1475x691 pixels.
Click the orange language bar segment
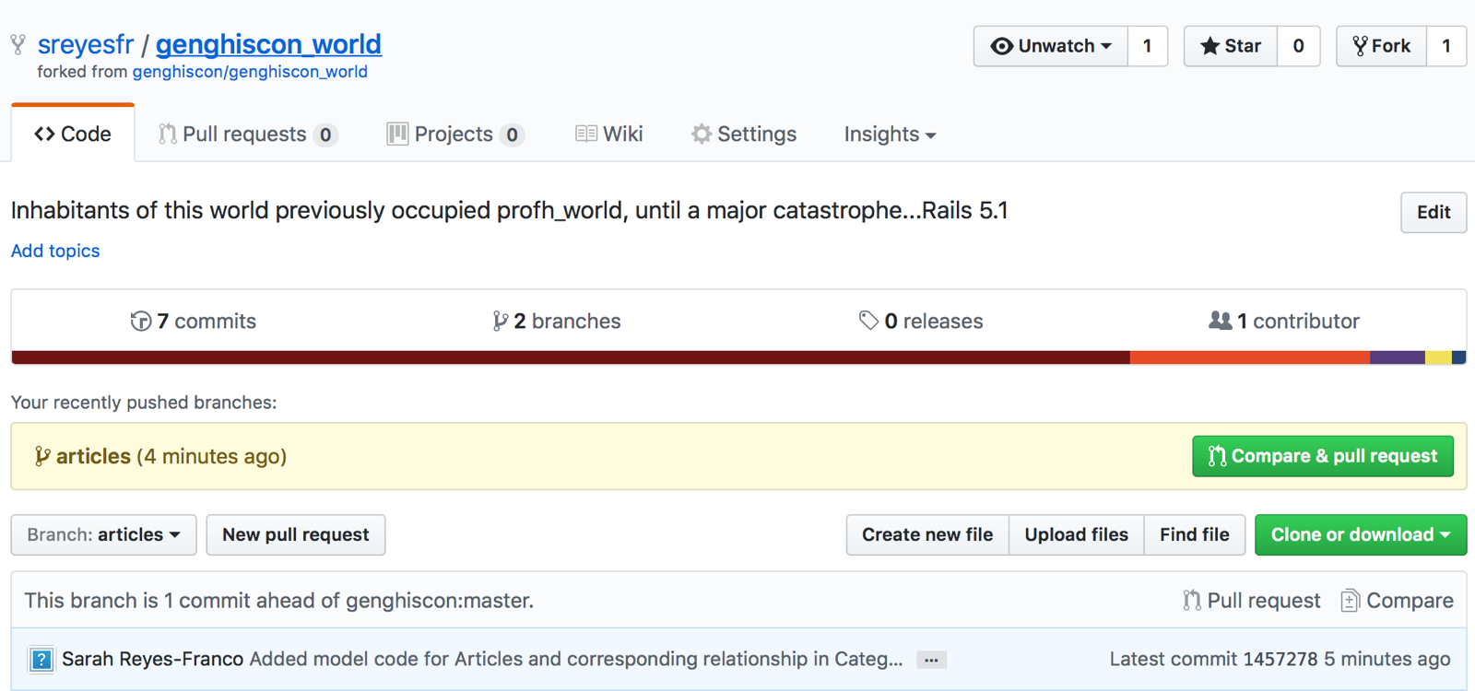[x=1250, y=357]
